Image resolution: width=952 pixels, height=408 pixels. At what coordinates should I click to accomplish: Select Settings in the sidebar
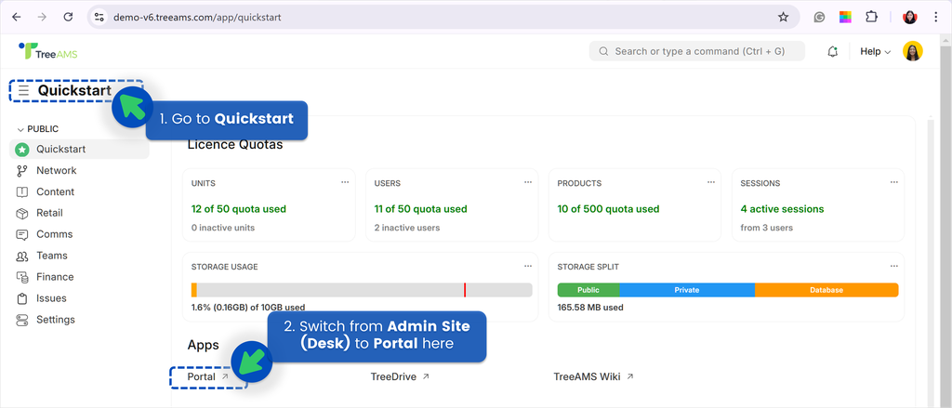[80, 320]
